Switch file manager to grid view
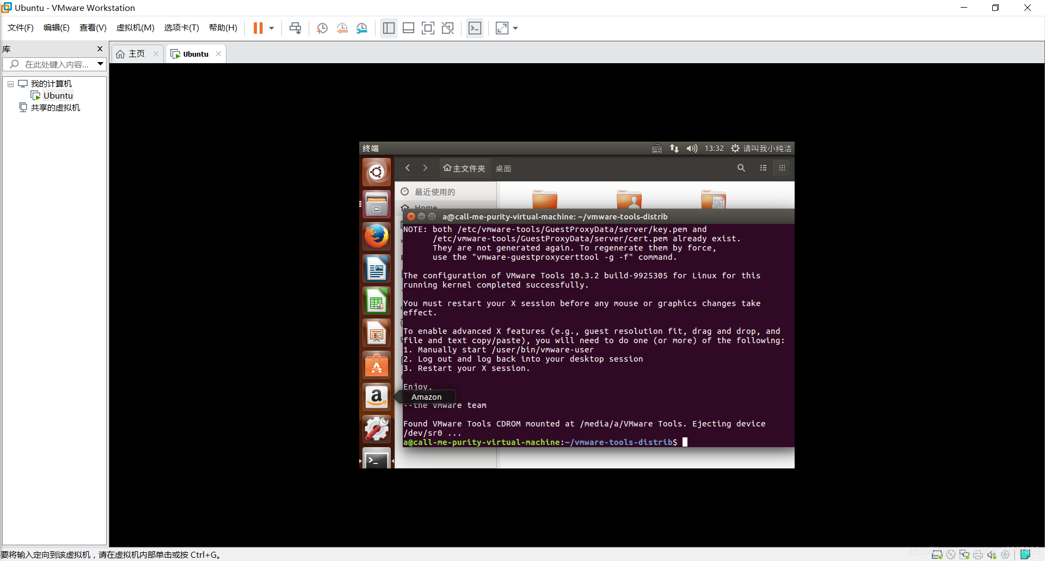Image resolution: width=1045 pixels, height=561 pixels. [782, 168]
